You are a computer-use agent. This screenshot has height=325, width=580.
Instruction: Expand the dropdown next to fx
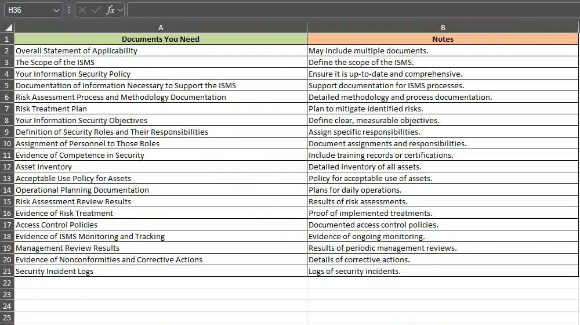(x=120, y=10)
